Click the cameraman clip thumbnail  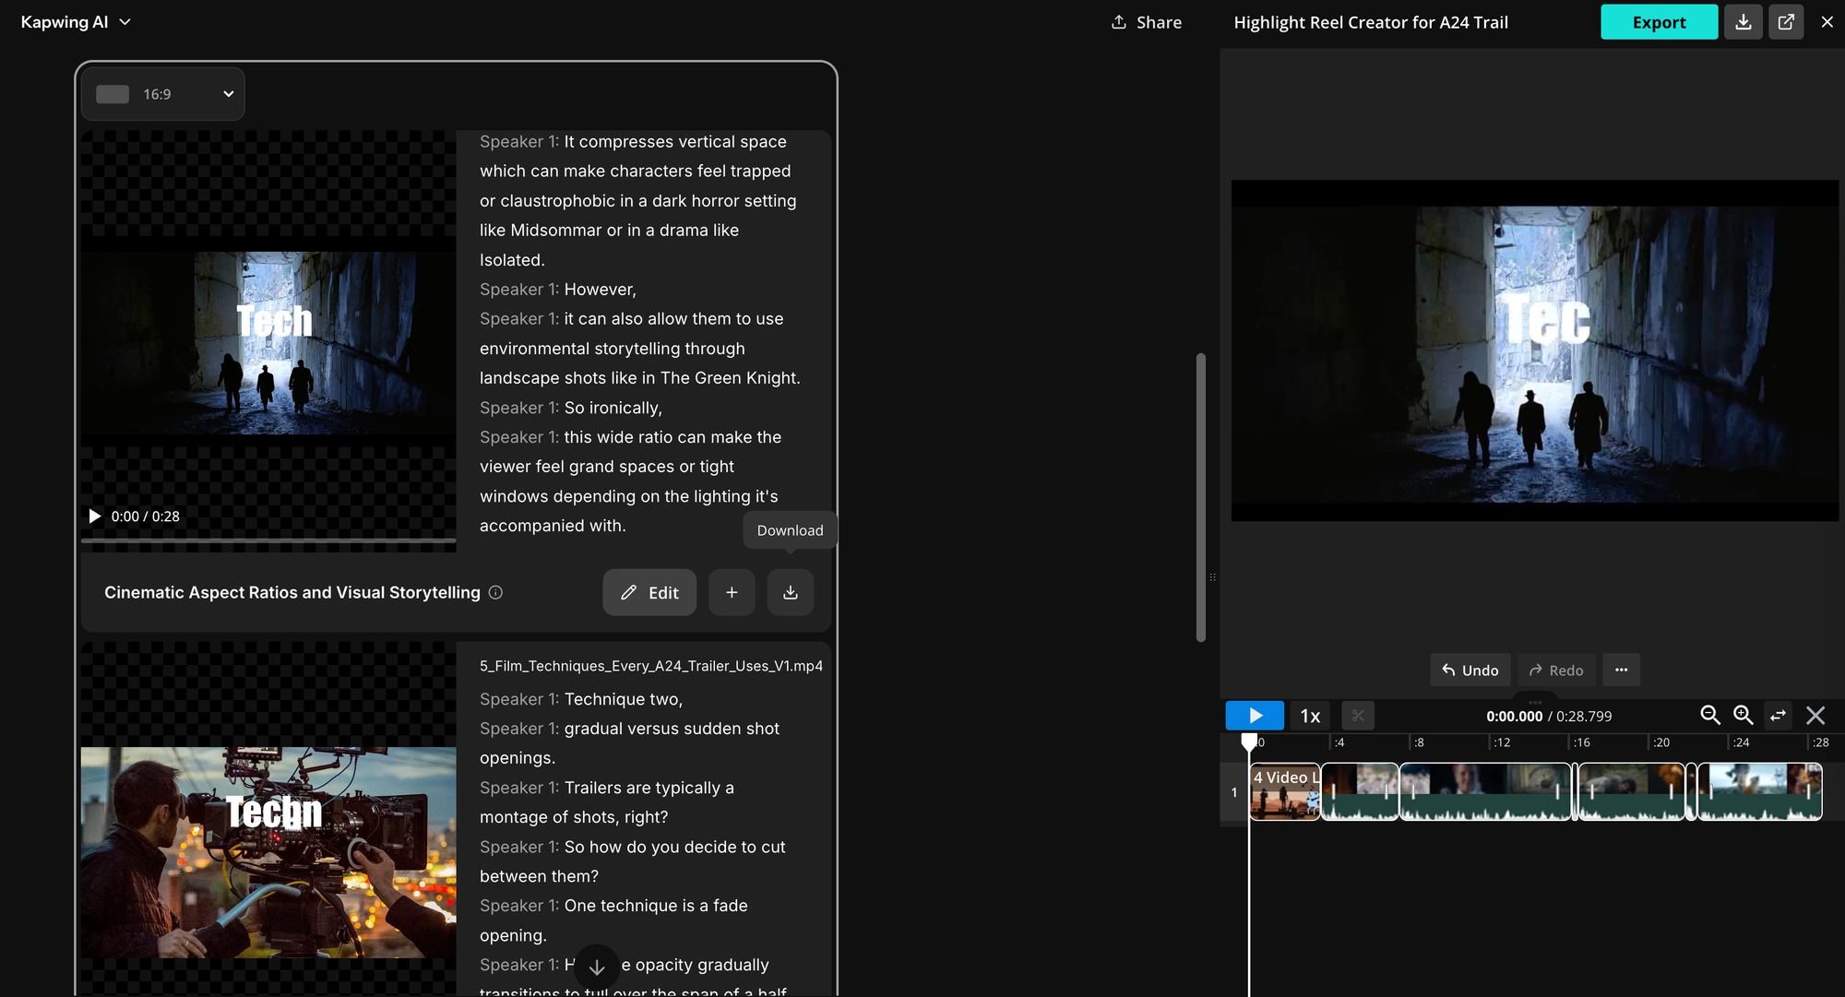(x=268, y=852)
